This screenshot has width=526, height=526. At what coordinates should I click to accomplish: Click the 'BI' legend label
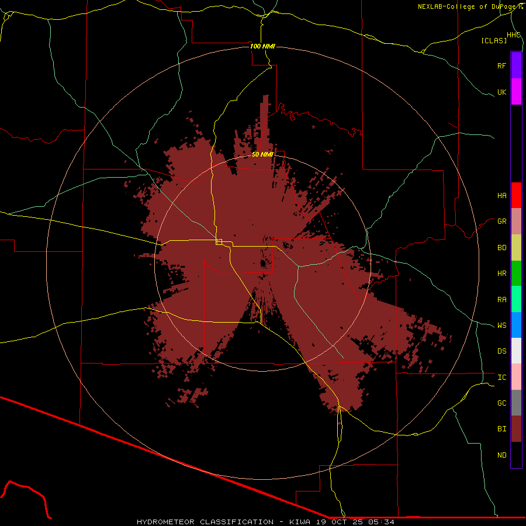pyautogui.click(x=502, y=429)
